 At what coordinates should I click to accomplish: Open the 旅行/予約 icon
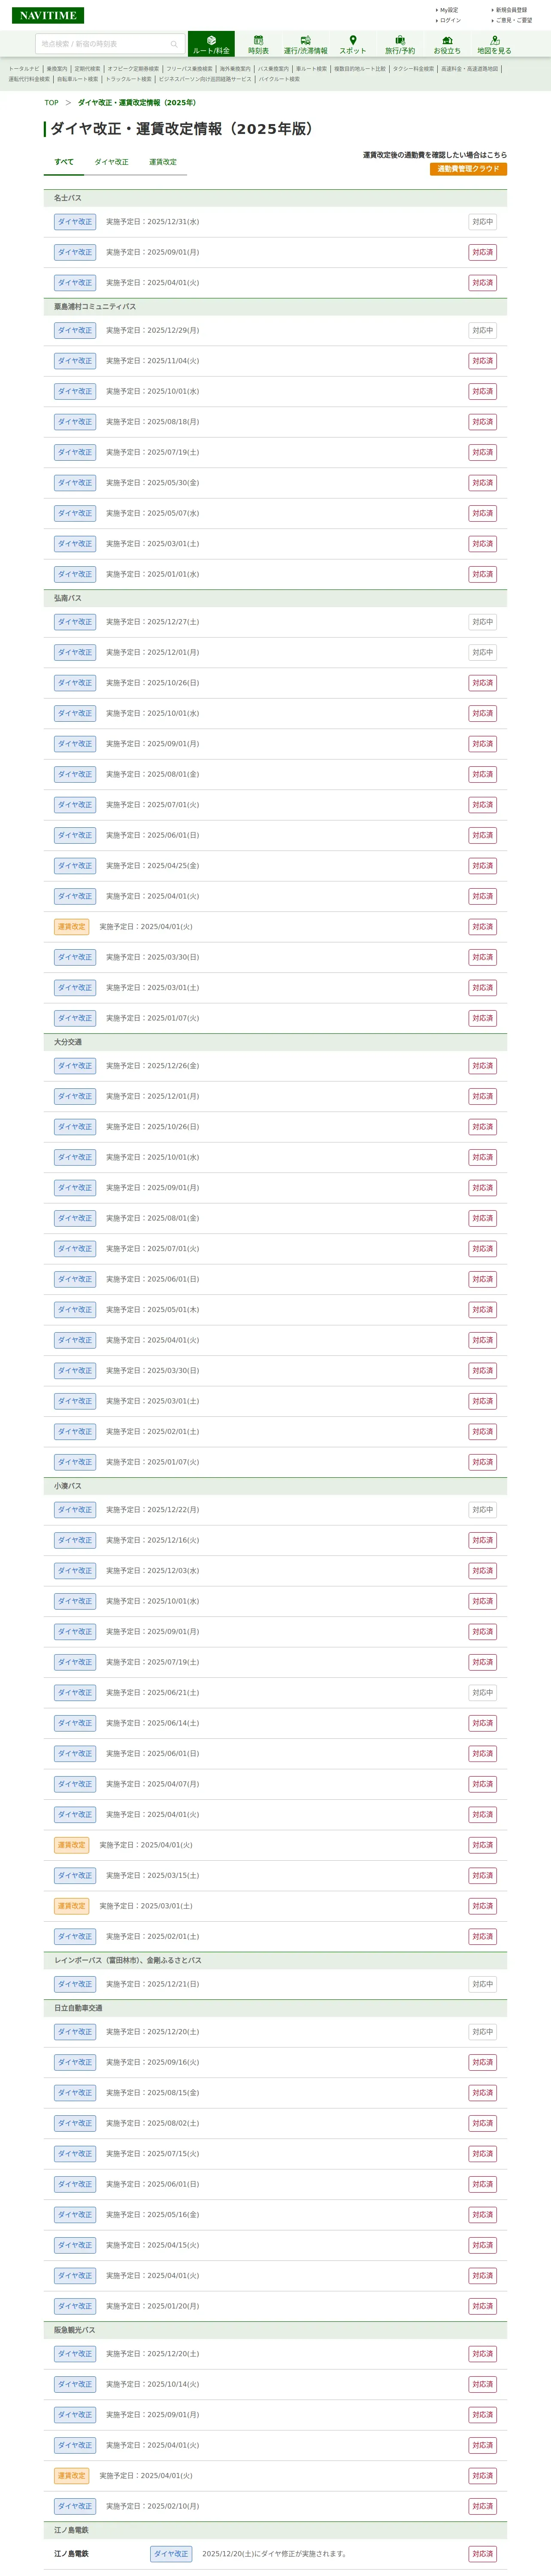click(x=400, y=41)
